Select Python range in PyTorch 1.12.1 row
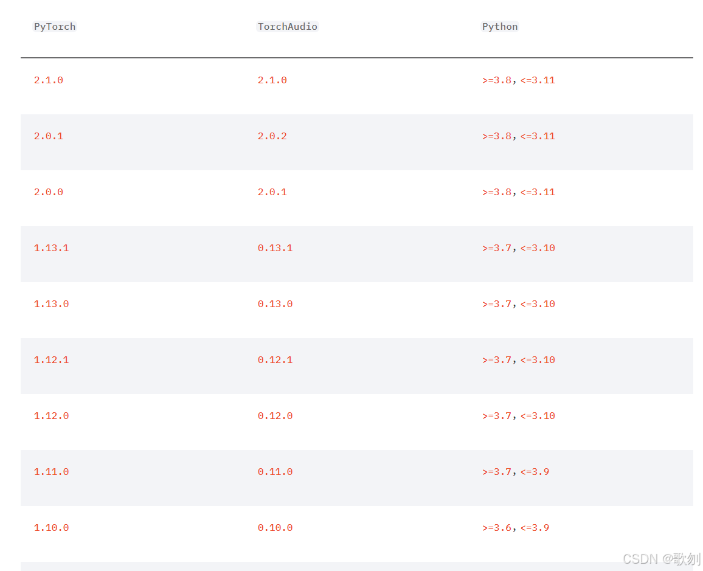The width and height of the screenshot is (703, 571). point(519,361)
